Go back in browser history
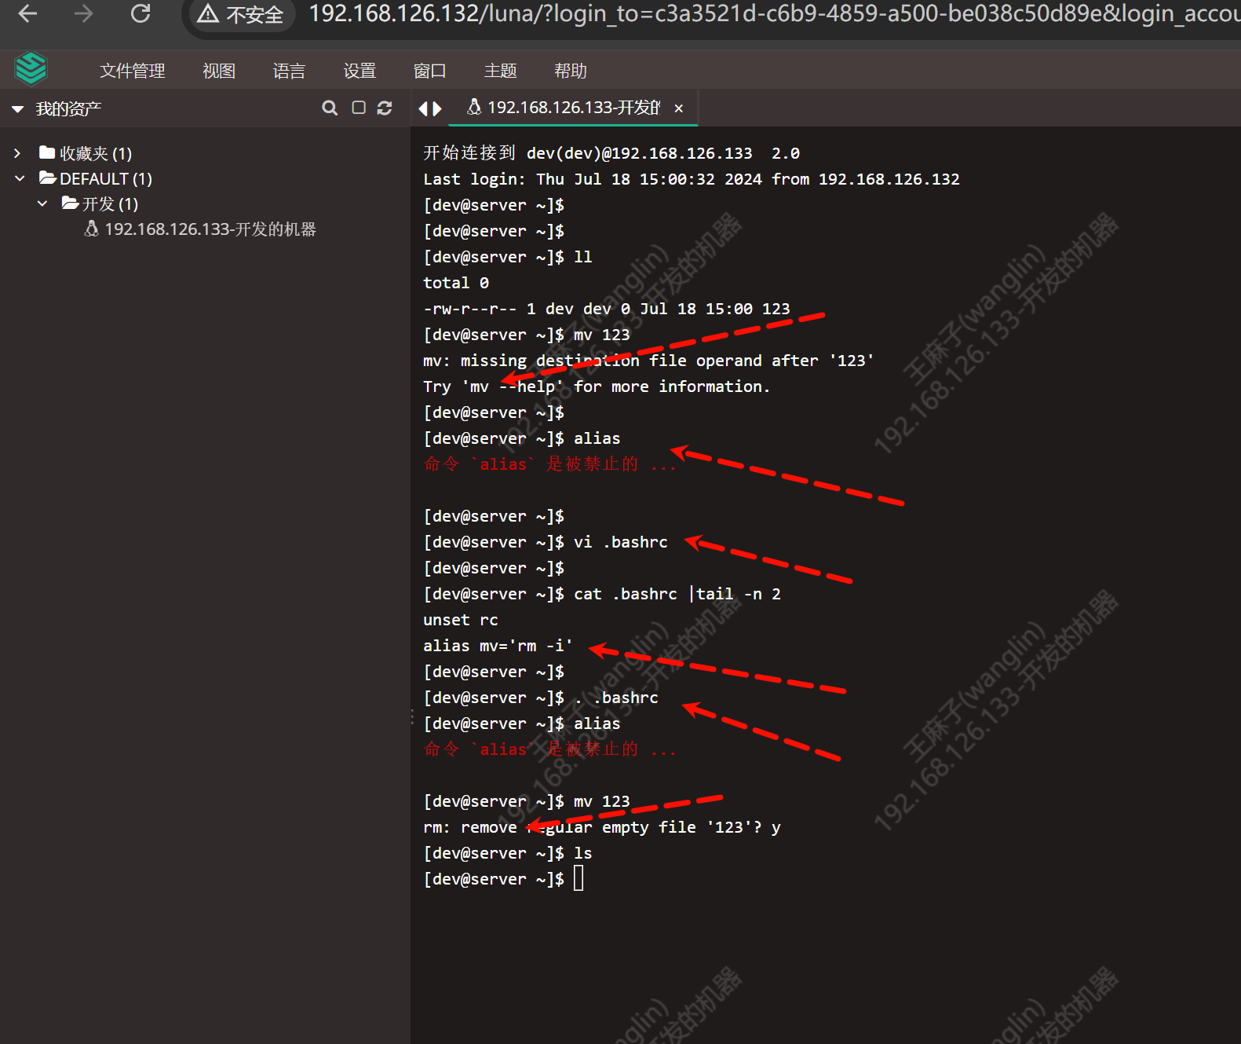The image size is (1241, 1044). 28,13
